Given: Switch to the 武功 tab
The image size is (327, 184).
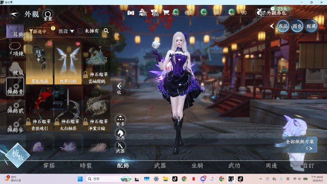Looking at the screenshot, I should (234, 165).
